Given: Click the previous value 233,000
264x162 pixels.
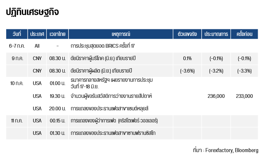Looking at the screenshot, I should pyautogui.click(x=244, y=96).
